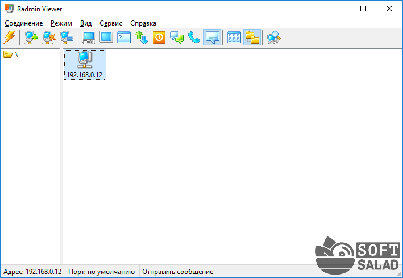This screenshot has height=278, width=403.
Task: Delete the connection with the computer X icon
Action: [49, 38]
